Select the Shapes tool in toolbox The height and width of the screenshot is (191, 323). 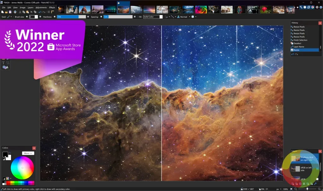(6, 67)
